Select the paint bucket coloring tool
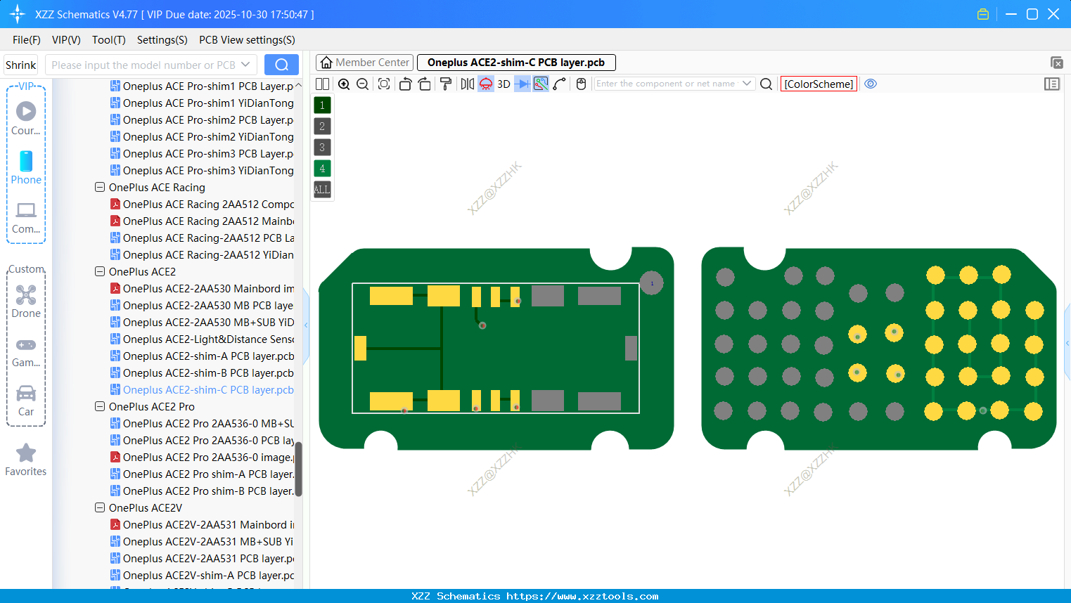Screen dimensions: 1071x603 445,84
